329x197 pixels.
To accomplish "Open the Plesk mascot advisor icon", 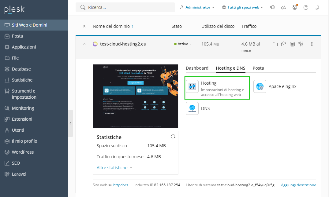I will point(295,7).
